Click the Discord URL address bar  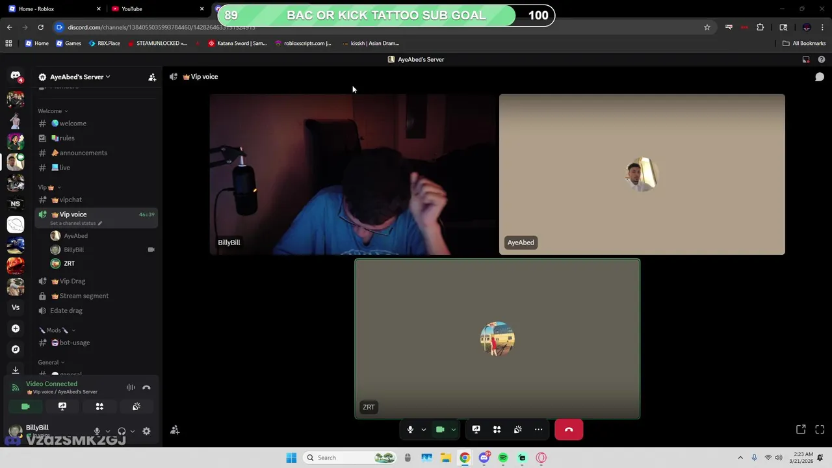(383, 27)
